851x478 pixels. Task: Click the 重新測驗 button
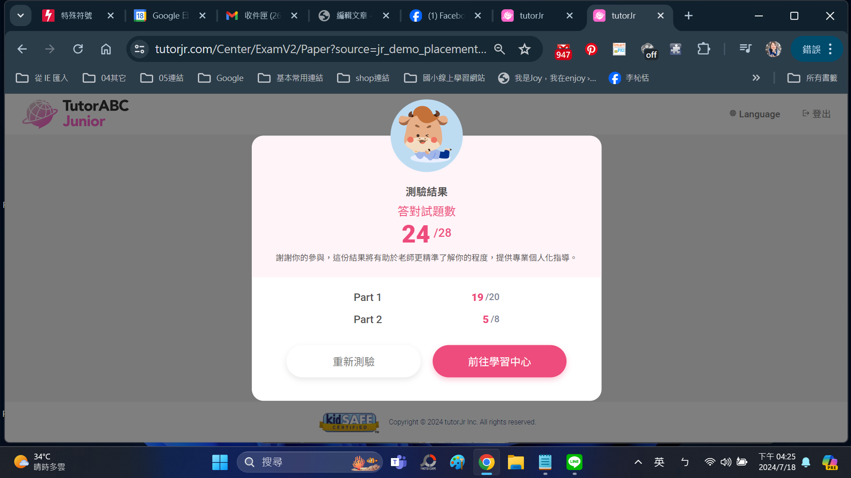click(x=353, y=361)
